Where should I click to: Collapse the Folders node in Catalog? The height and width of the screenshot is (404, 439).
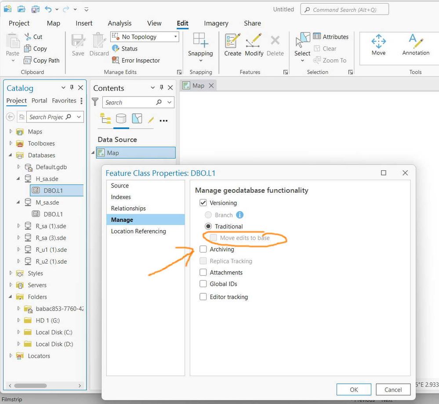click(11, 296)
